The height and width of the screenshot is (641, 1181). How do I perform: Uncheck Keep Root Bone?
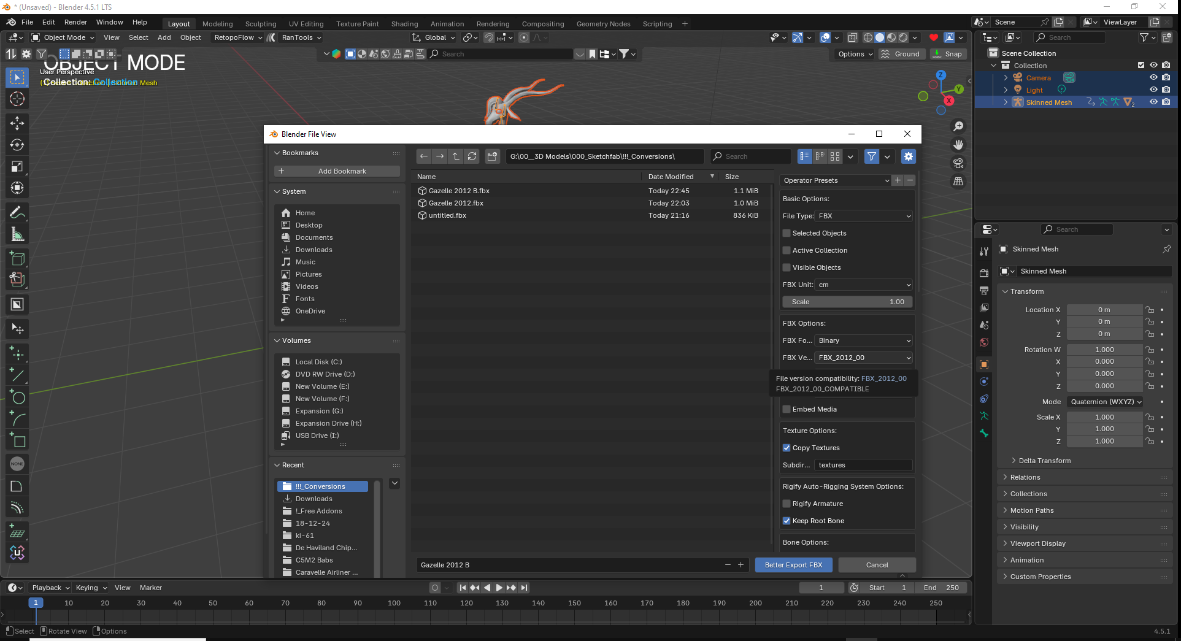click(x=787, y=521)
